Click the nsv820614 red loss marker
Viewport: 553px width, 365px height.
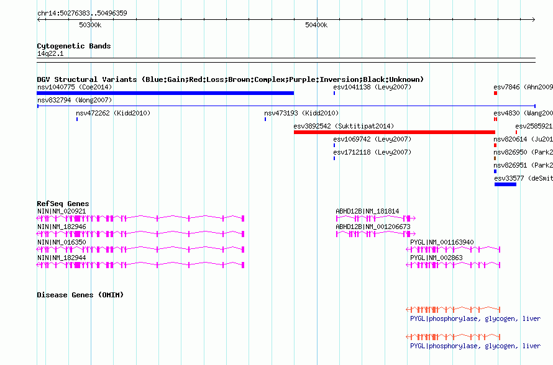[495, 145]
